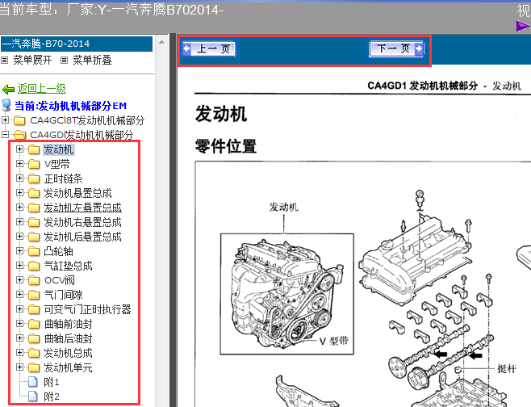Expand the 发动机单元 tree node
Screen dimensions: 531x407
tap(19, 367)
